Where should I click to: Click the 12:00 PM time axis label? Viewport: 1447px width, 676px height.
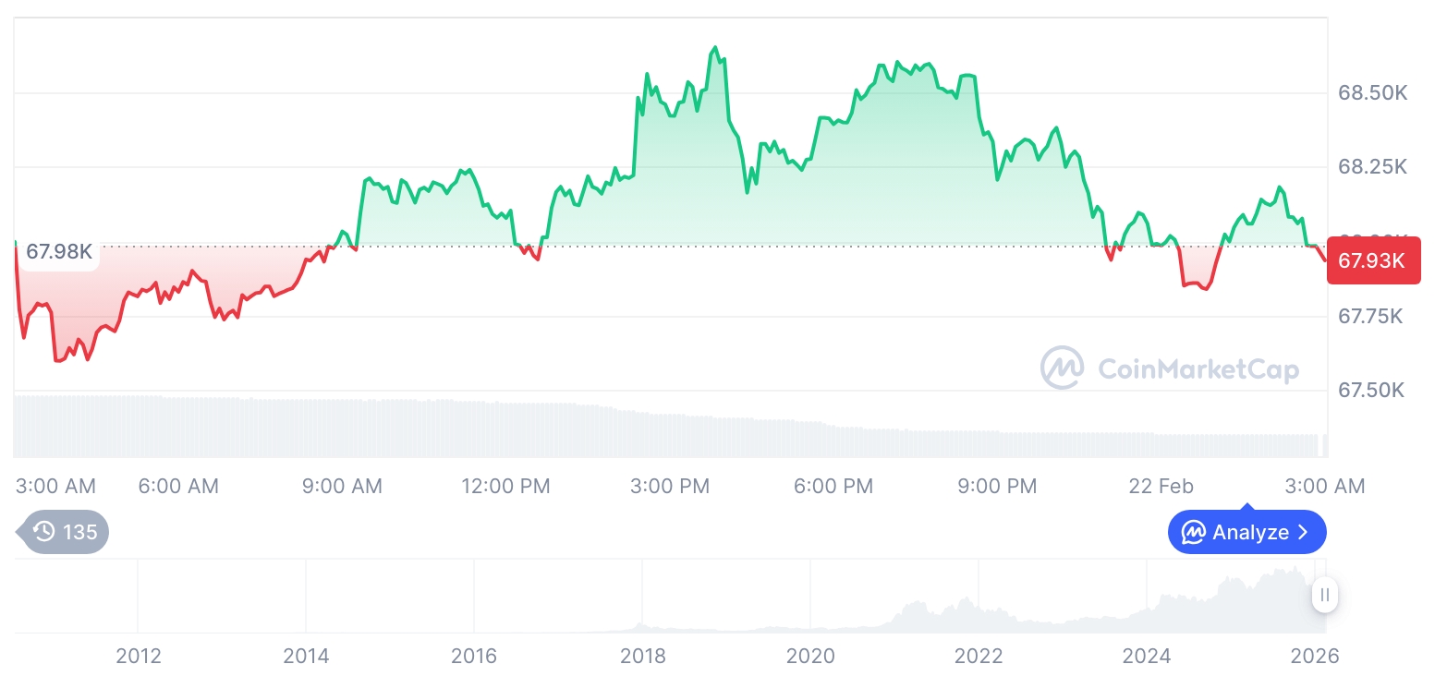click(x=505, y=486)
